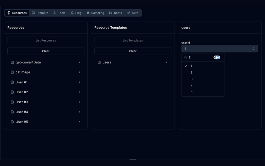Open users template via its chevron
This screenshot has height=166, width=265.
click(x=166, y=62)
